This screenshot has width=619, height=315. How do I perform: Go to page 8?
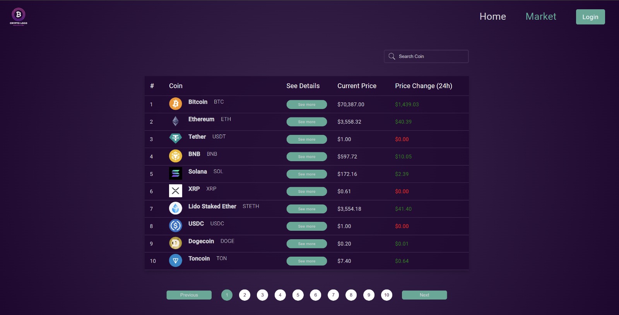coord(351,295)
